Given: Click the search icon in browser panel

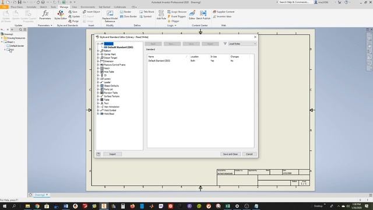Looking at the screenshot, I should (x=20, y=30).
